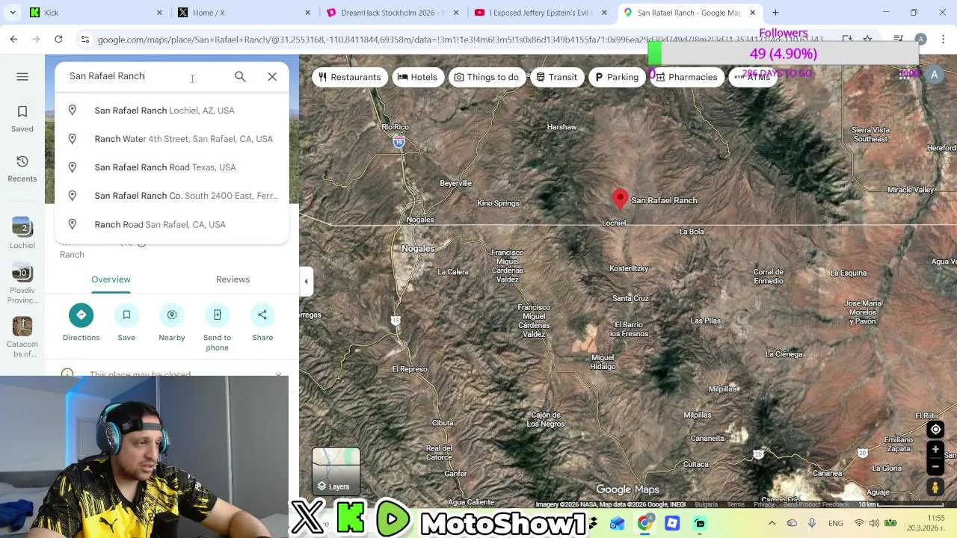957x538 pixels.
Task: Toggle the Layers map view thumbnail
Action: pyautogui.click(x=336, y=471)
